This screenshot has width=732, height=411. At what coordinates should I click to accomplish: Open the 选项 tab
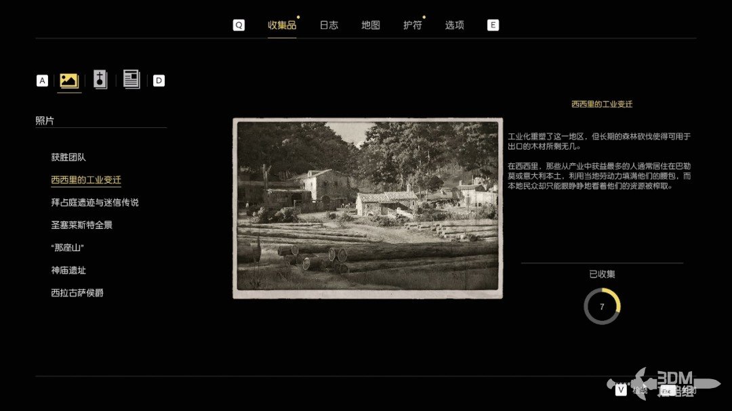pos(454,25)
